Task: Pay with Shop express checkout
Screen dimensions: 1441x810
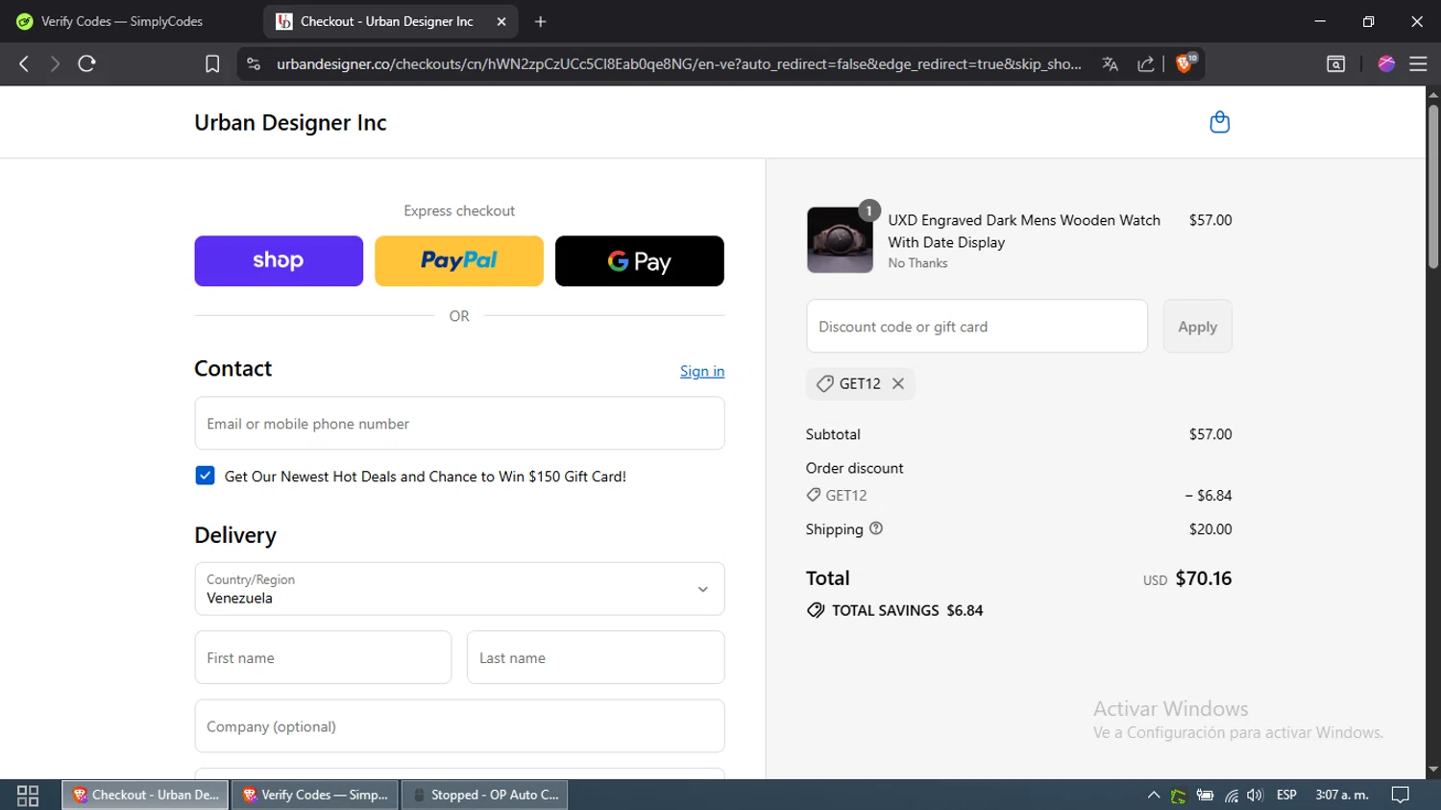Action: coord(279,260)
